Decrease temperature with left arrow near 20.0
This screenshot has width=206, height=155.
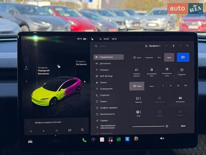coord(49,141)
